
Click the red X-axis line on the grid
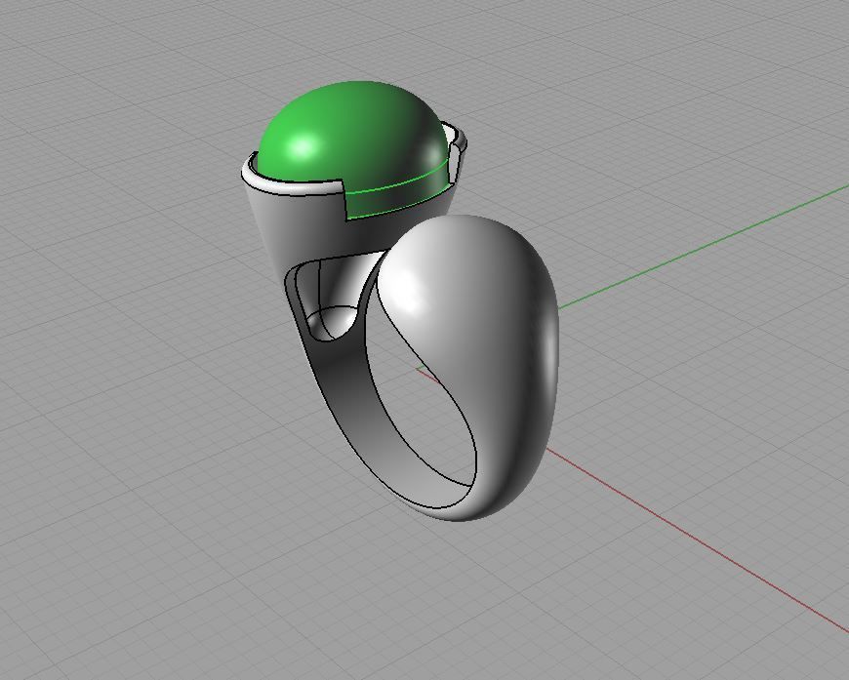click(x=699, y=540)
